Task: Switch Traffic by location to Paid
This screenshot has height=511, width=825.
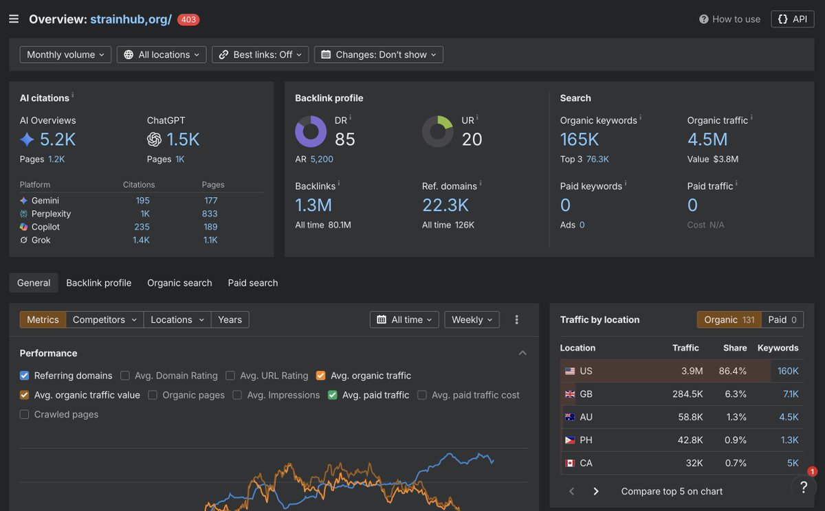Action: click(782, 319)
